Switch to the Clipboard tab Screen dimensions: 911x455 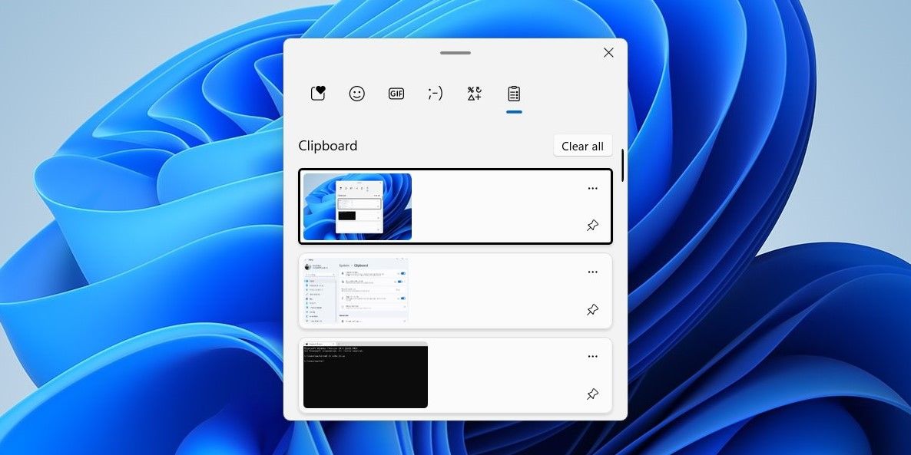[513, 93]
